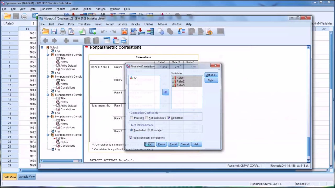Click the Go to Case icon
The height and width of the screenshot is (188, 335).
click(133, 32)
